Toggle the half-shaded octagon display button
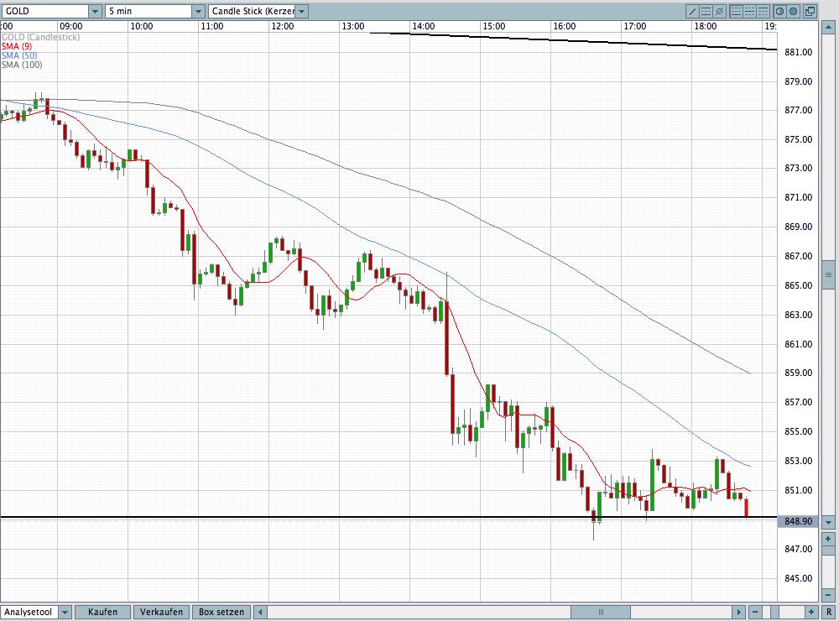This screenshot has height=621, width=839. [779, 11]
